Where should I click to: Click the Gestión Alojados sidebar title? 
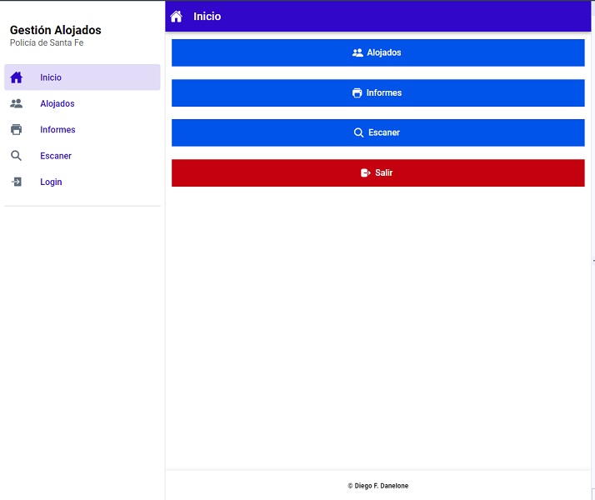(x=55, y=31)
